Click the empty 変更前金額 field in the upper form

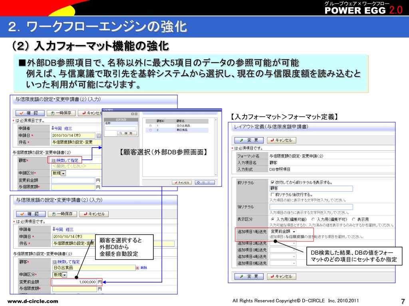coord(73,180)
